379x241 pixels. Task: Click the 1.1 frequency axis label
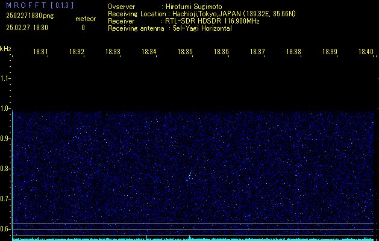tap(5, 78)
